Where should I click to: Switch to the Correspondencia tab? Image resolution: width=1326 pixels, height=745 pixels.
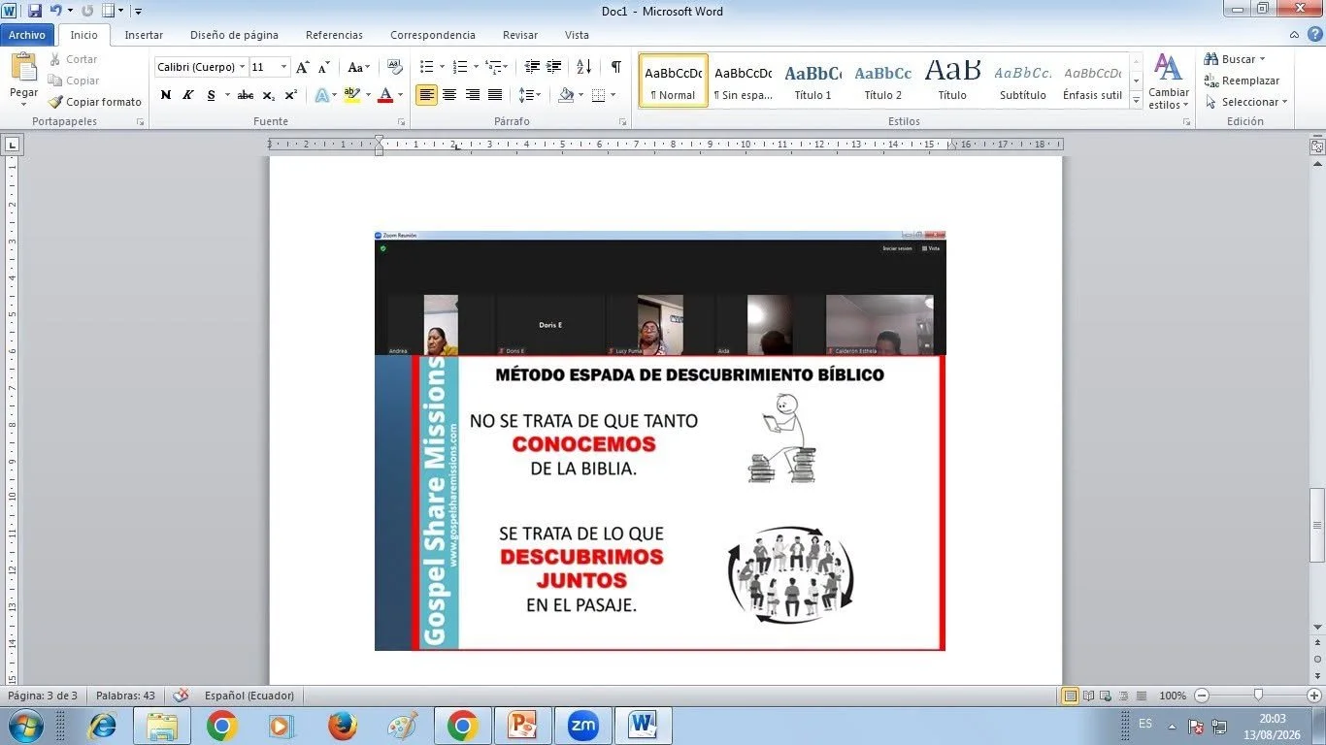[433, 35]
